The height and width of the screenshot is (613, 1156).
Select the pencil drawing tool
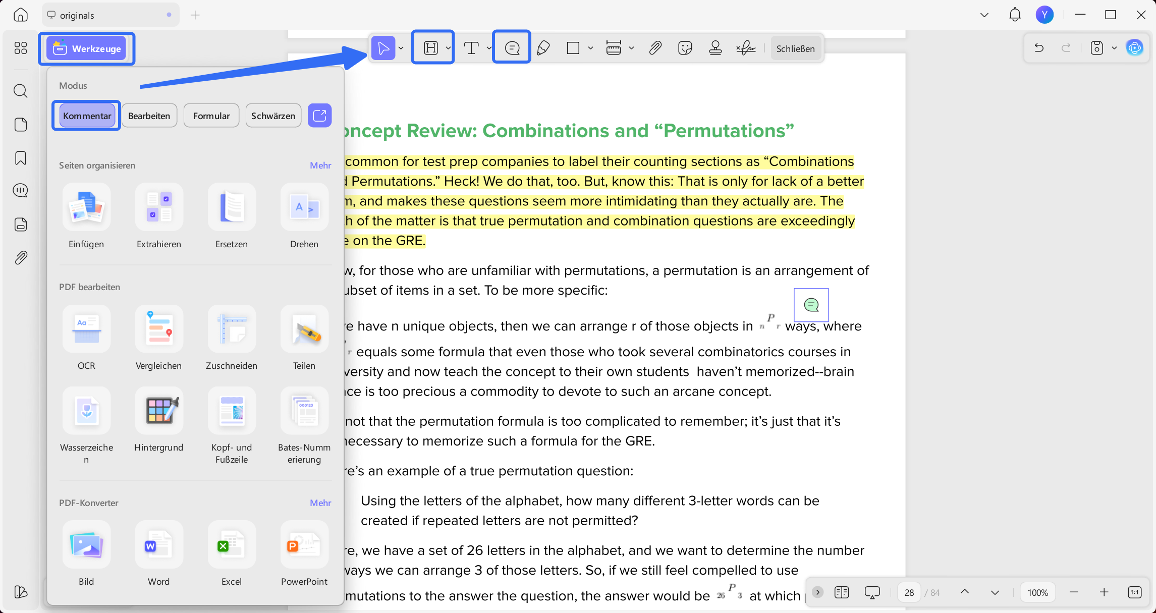543,48
